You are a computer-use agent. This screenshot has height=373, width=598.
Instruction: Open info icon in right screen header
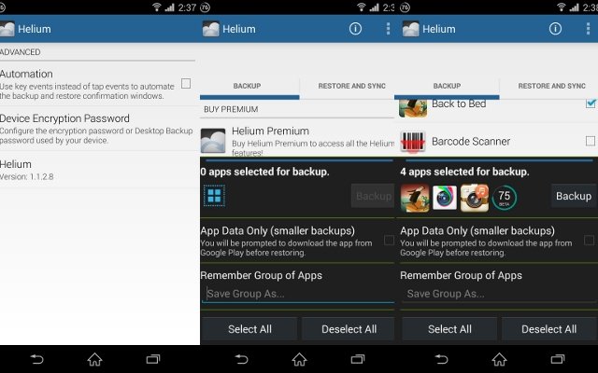click(555, 29)
